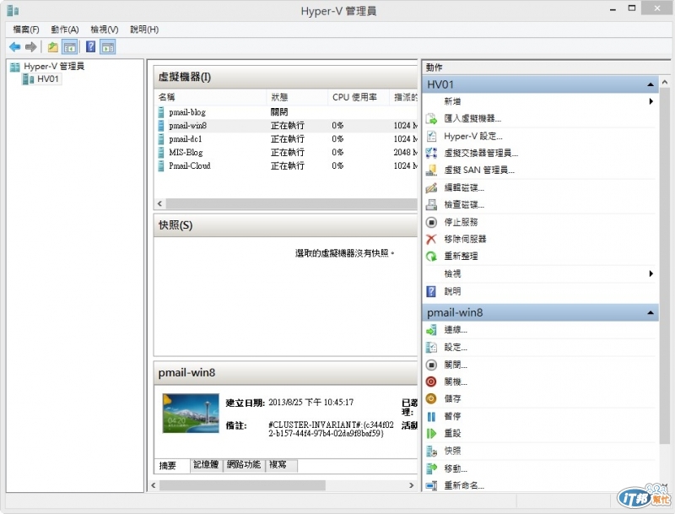Image resolution: width=675 pixels, height=514 pixels.
Task: Click the Settings (設定) icon for pmail-win8
Action: 431,347
